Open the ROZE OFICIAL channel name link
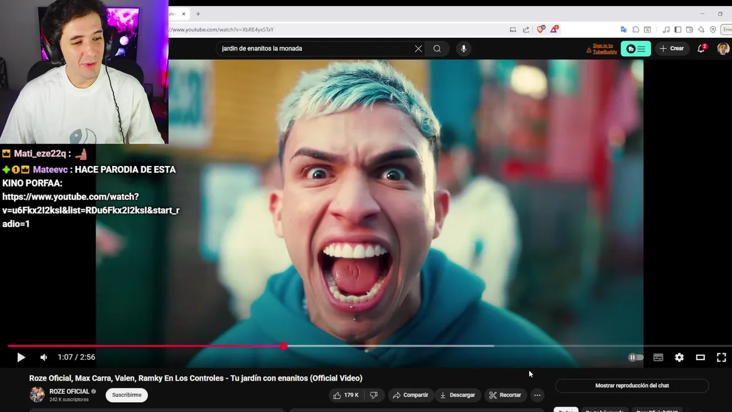Screen dimensions: 732x412 click(69, 391)
